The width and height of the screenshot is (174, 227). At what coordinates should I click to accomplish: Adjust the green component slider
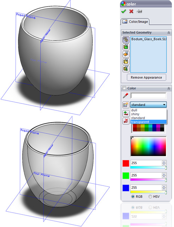click(x=149, y=180)
